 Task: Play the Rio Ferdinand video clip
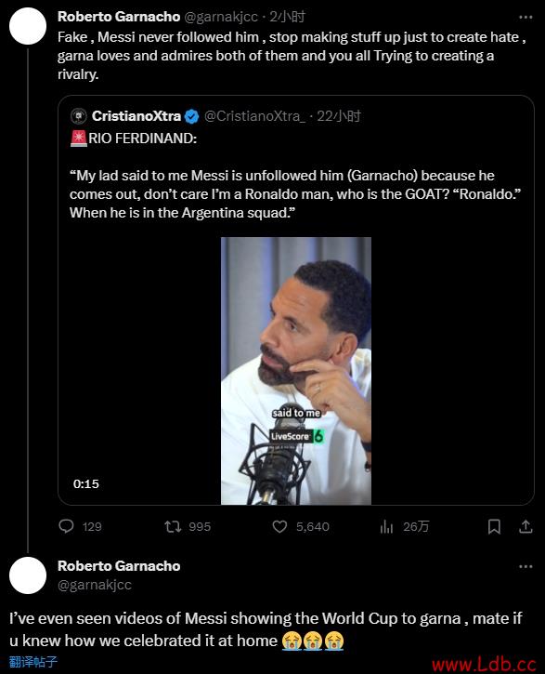[296, 371]
